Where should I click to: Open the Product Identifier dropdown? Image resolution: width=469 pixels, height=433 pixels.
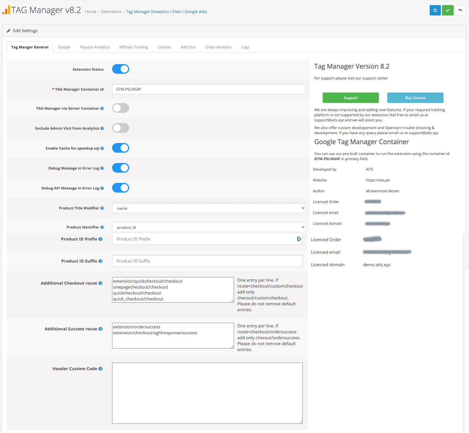[209, 227]
